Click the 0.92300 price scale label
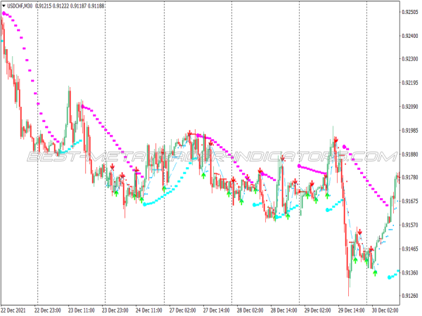Screen dimensions: 422x316 410,59
